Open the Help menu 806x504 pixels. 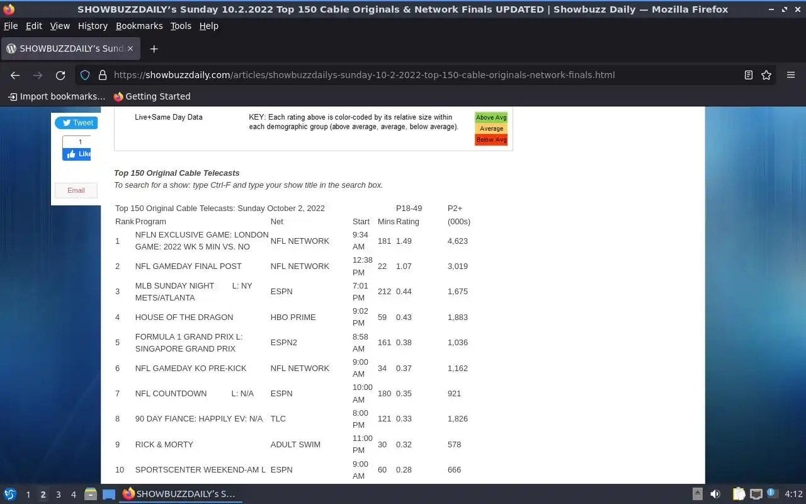[208, 26]
